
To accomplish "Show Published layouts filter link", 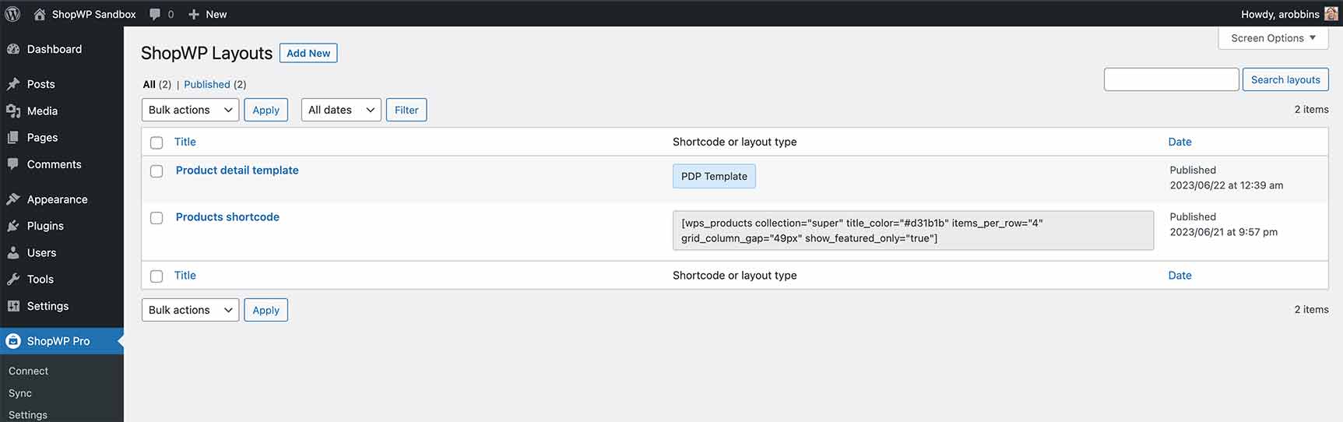I will 207,84.
